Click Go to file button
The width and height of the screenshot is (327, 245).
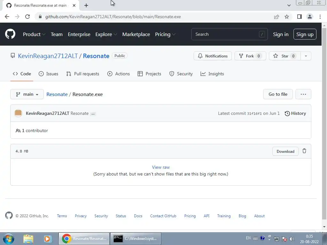point(278,94)
